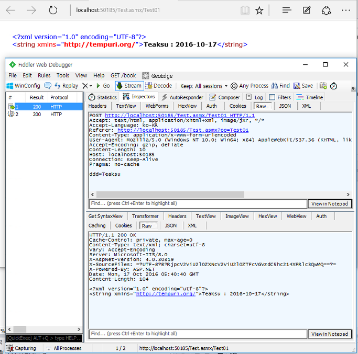Expand the Fiddler toolbar overflow arrow
Image resolution: width=358 pixels, height=354 pixels.
pos(353,88)
